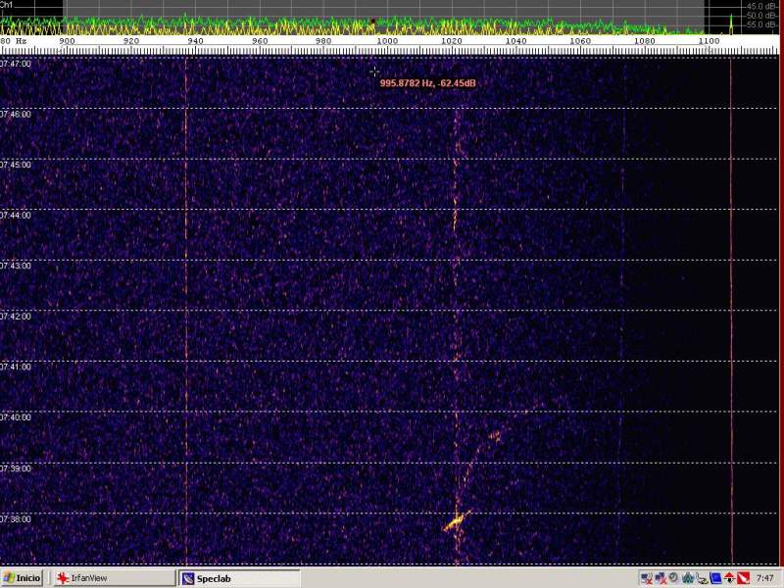Viewport: 784px width, 588px height.
Task: Select the 07:44:00 time marker
Action: pyautogui.click(x=16, y=215)
